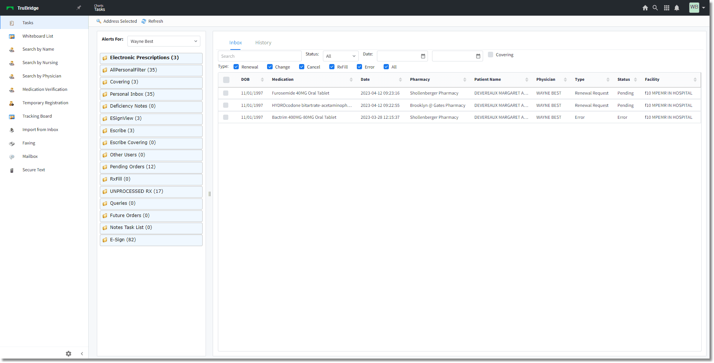Open the start date calendar picker icon

point(423,56)
